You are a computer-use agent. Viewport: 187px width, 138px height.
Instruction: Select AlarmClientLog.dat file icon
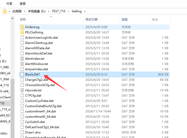point(22,43)
